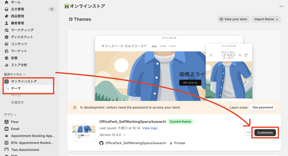Open the View logs link

150,128
